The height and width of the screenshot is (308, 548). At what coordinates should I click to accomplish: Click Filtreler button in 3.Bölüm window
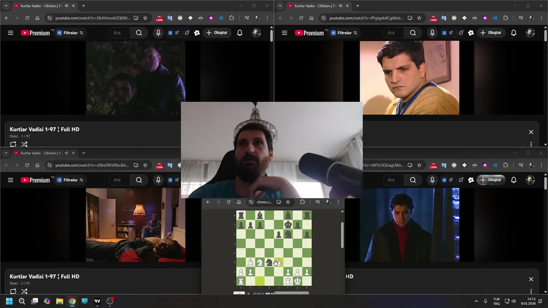[71, 180]
